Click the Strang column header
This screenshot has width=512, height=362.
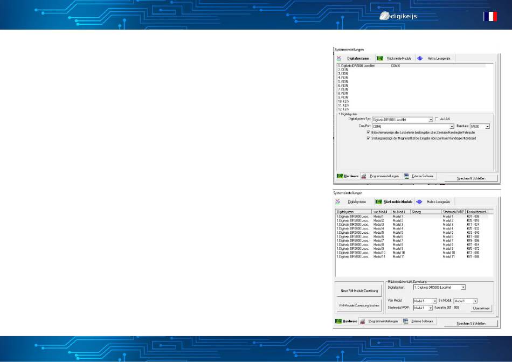[426, 212]
